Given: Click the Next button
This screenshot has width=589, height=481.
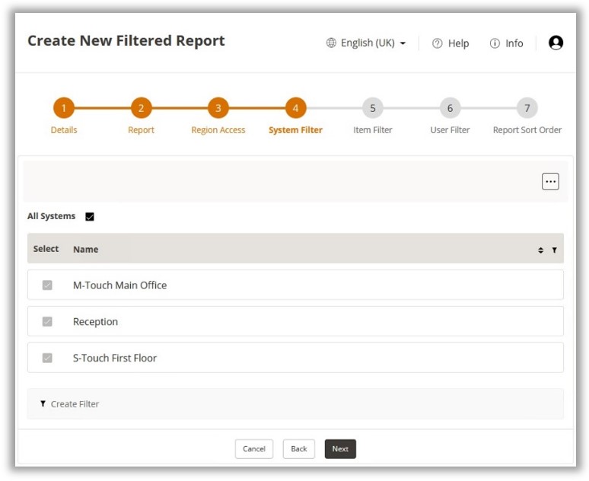Looking at the screenshot, I should coord(340,449).
